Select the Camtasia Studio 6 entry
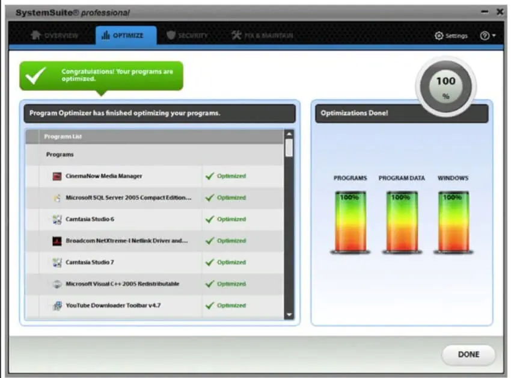Image resolution: width=511 pixels, height=378 pixels. 155,219
